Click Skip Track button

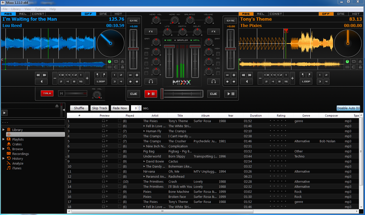click(x=100, y=108)
